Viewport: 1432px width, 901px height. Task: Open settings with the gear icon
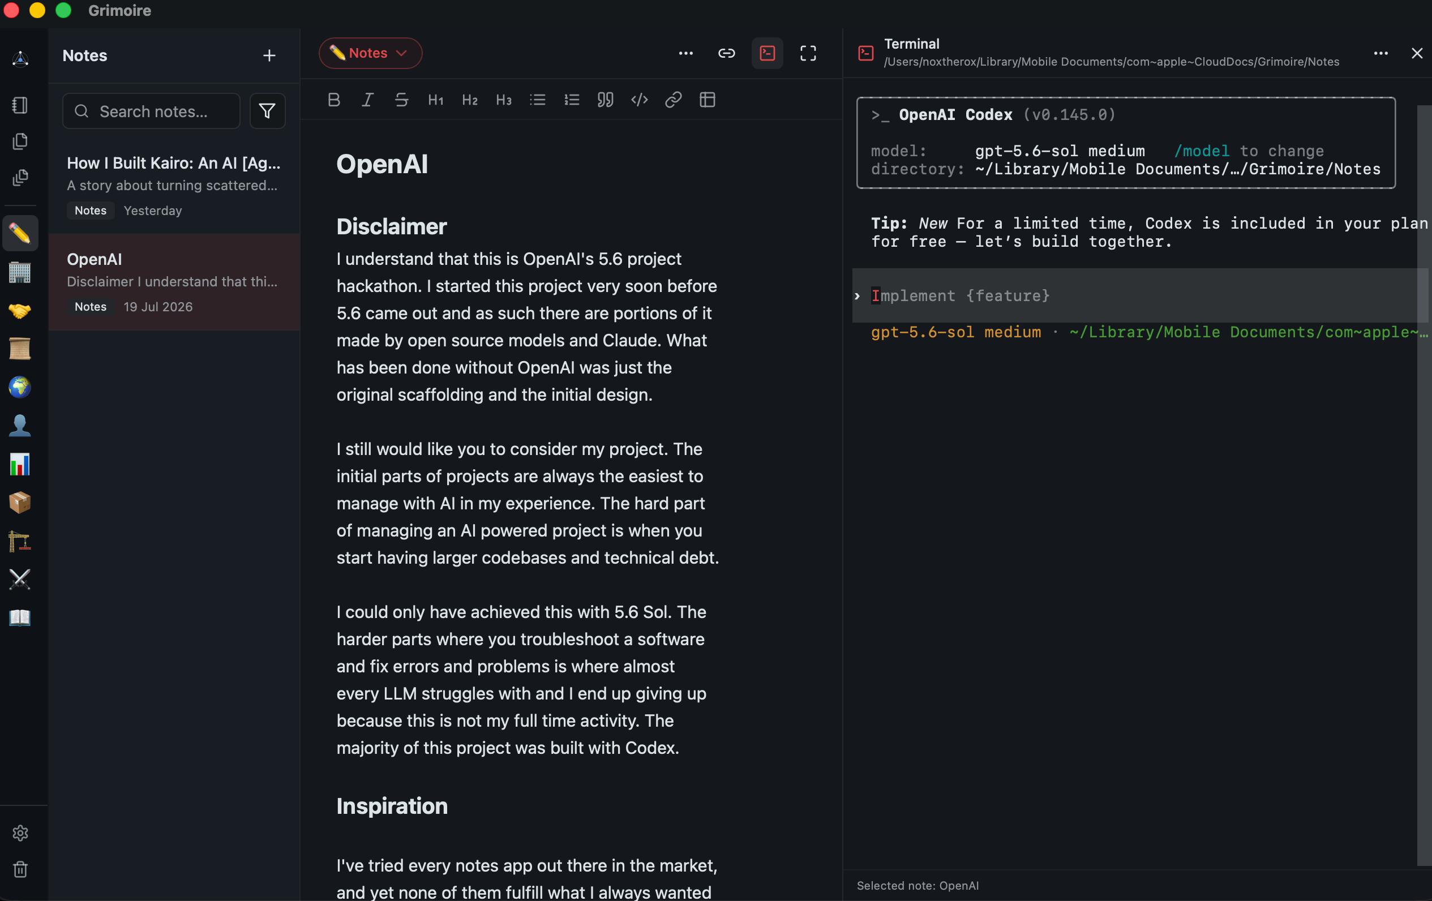point(20,833)
